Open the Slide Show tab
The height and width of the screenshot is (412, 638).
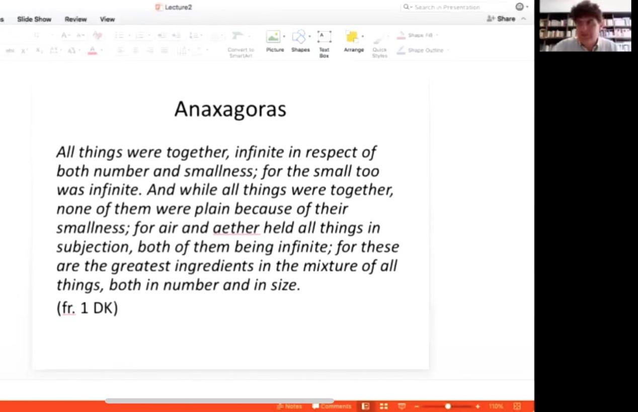(x=34, y=19)
